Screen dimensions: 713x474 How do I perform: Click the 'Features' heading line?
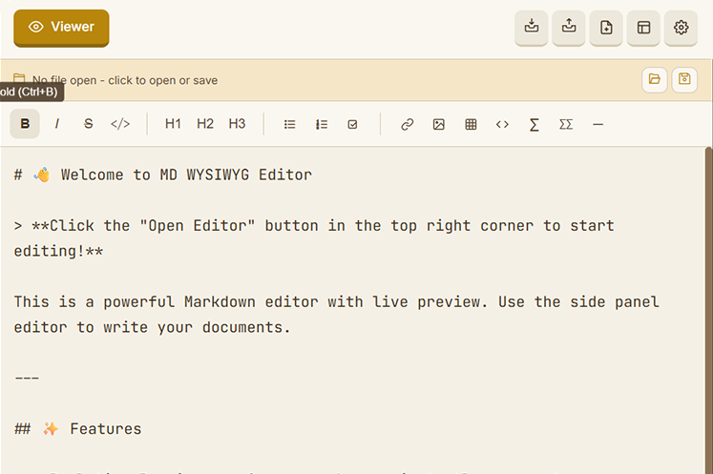coord(77,429)
